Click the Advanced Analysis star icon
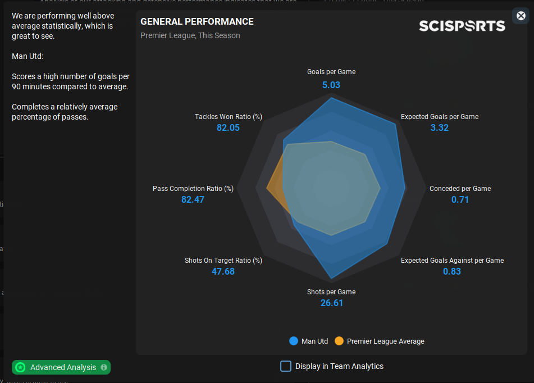The image size is (534, 383). (21, 367)
